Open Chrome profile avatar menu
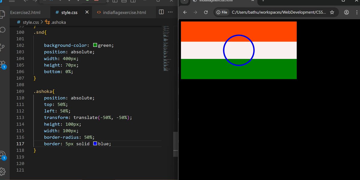360x180 pixels. pos(346,12)
